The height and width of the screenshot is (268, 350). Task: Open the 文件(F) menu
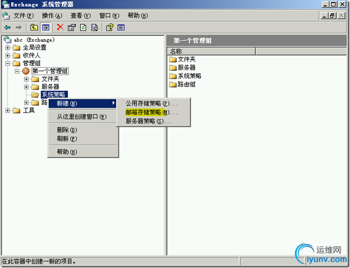click(x=24, y=15)
